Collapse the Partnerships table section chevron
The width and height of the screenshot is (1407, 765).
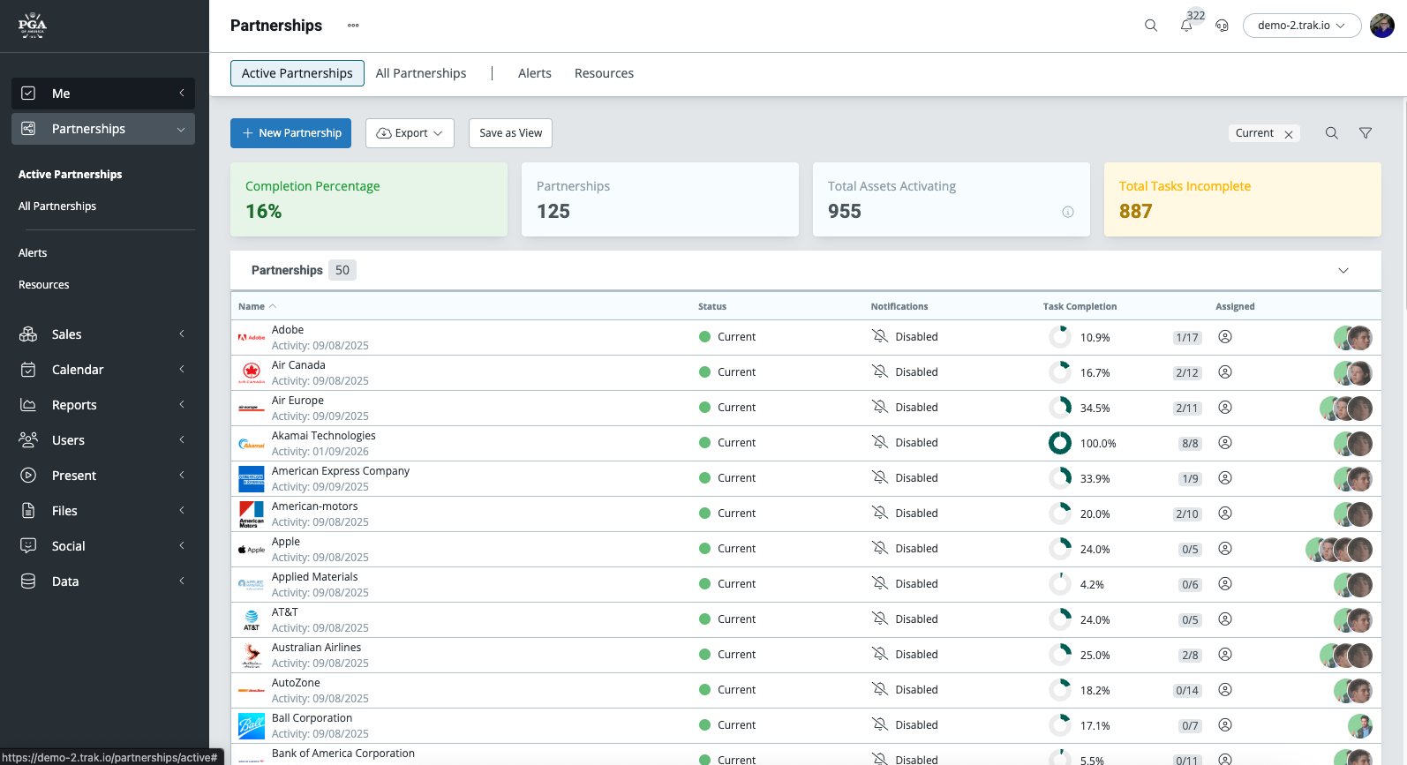point(1343,271)
